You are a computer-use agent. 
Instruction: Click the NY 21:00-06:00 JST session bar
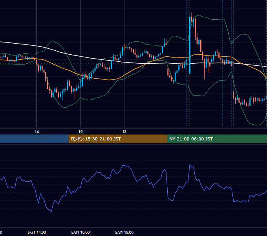click(x=217, y=139)
